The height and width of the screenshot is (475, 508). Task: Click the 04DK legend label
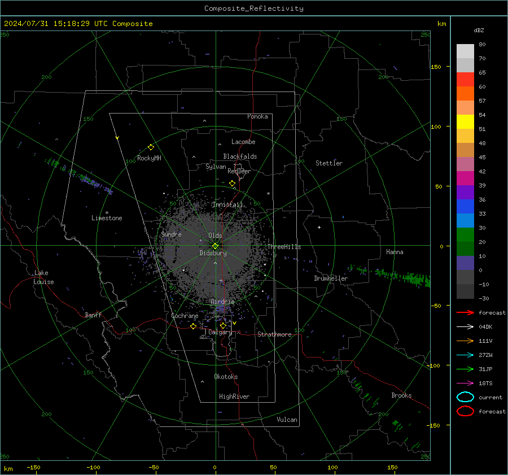pyautogui.click(x=485, y=326)
